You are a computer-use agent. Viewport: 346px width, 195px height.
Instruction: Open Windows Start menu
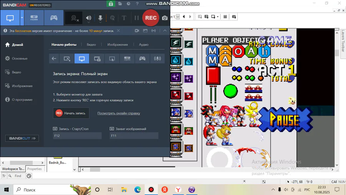(x=7, y=190)
